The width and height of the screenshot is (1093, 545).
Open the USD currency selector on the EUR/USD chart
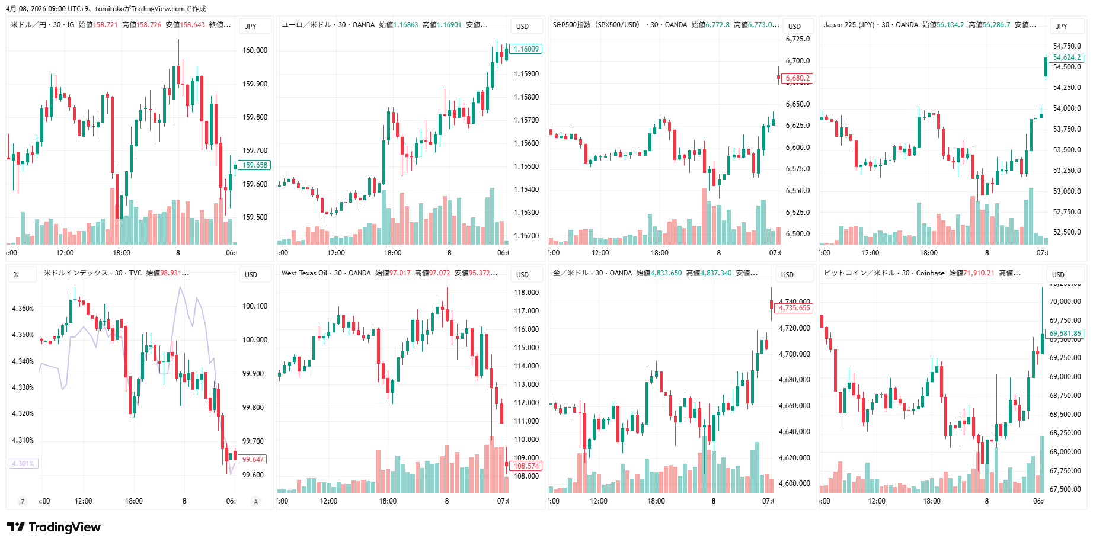(x=522, y=27)
